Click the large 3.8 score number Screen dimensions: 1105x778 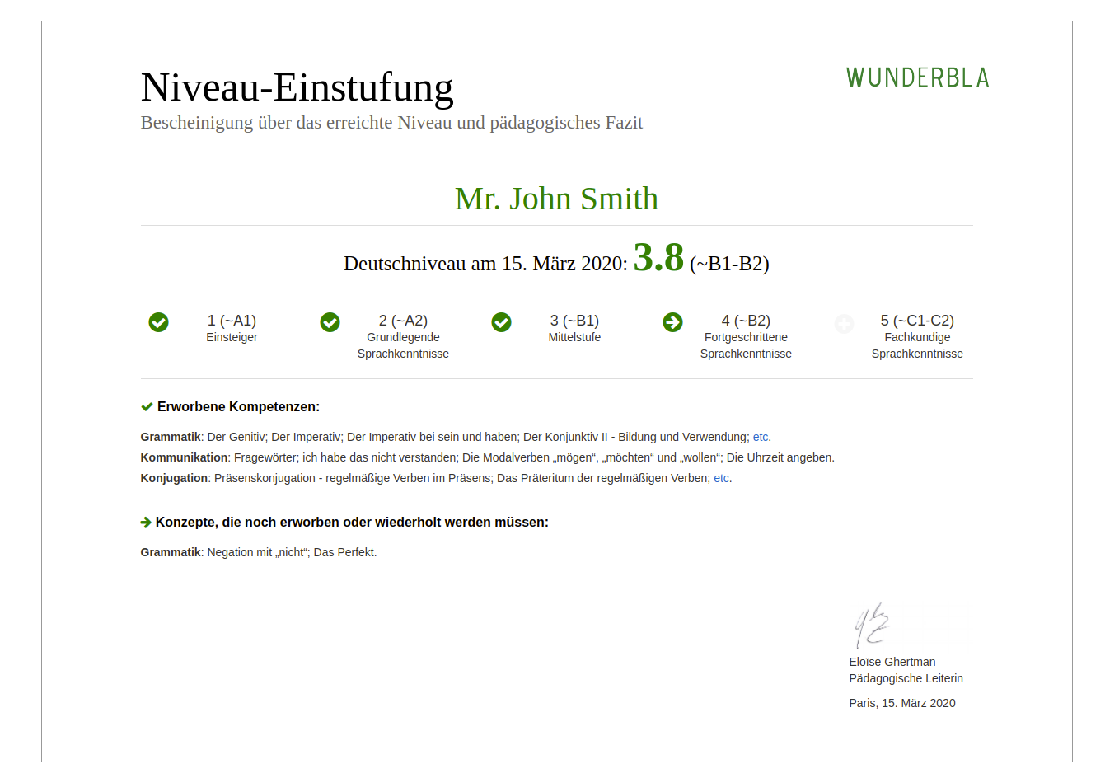coord(658,258)
